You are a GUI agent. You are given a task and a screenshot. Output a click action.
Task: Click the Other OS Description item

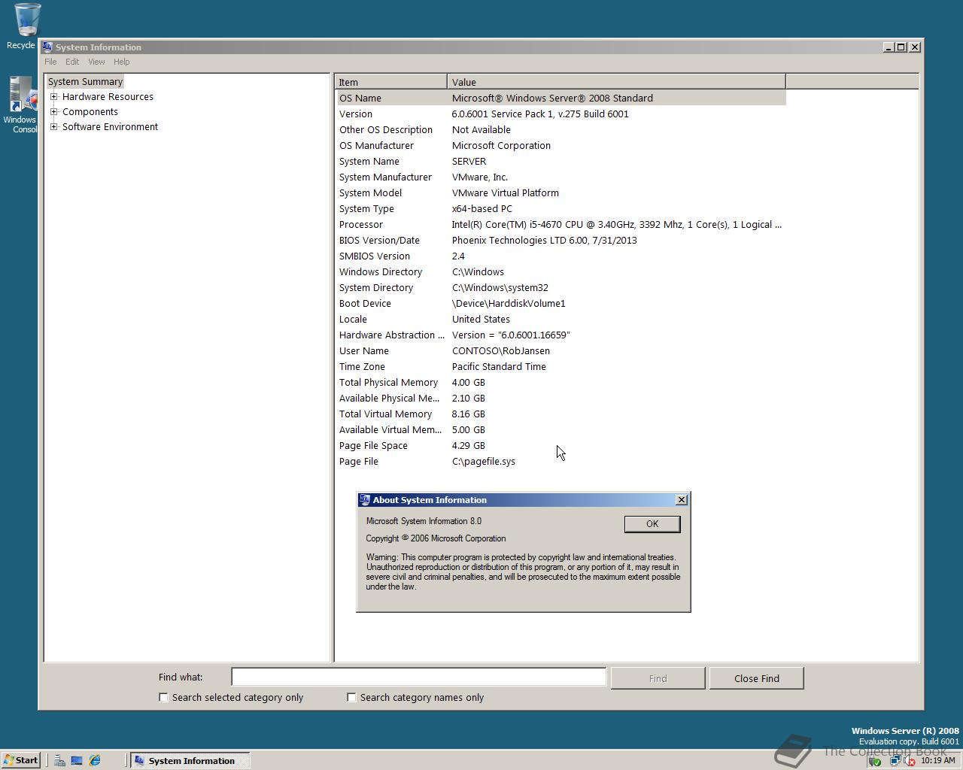tap(386, 130)
